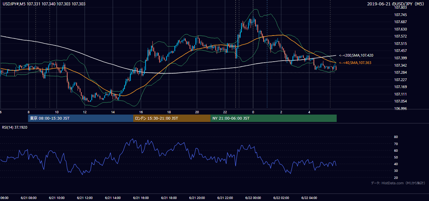Open the HistData.com data source credit
This screenshot has width=429, height=201.
click(x=398, y=183)
